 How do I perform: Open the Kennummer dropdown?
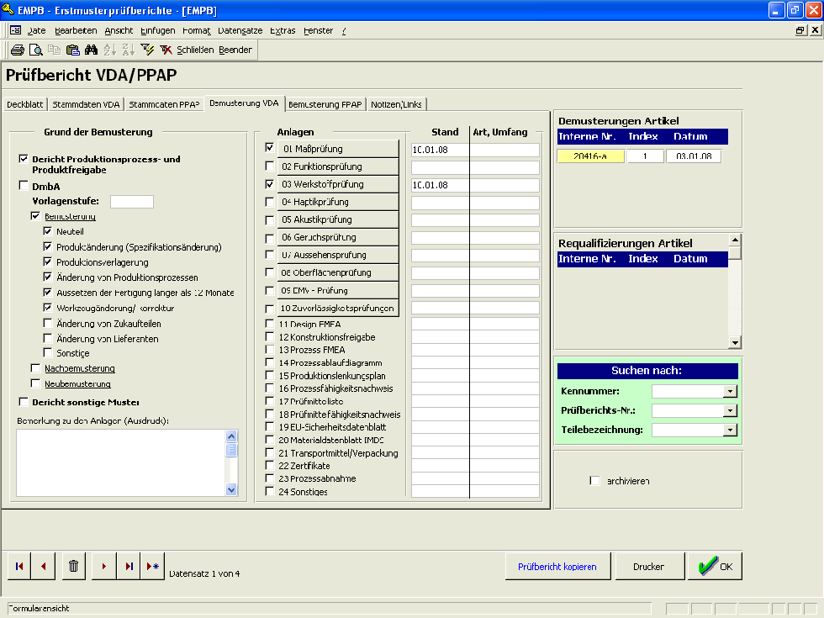(730, 391)
